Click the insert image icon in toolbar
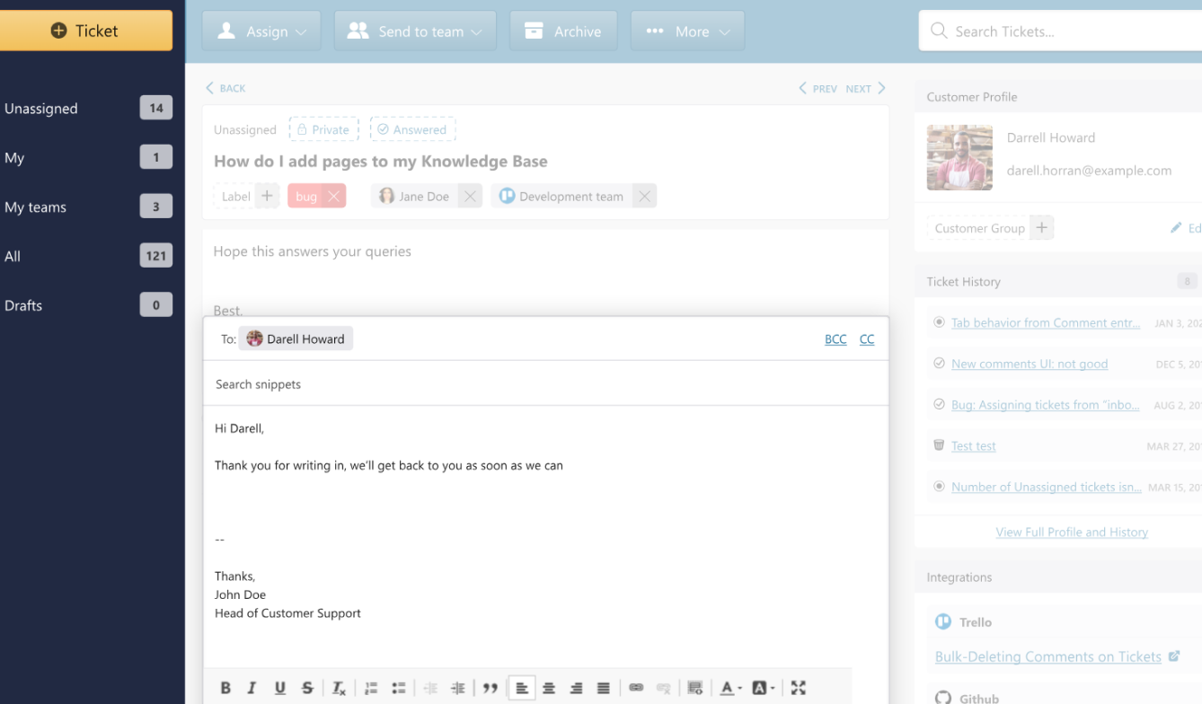1202x704 pixels. click(x=694, y=688)
